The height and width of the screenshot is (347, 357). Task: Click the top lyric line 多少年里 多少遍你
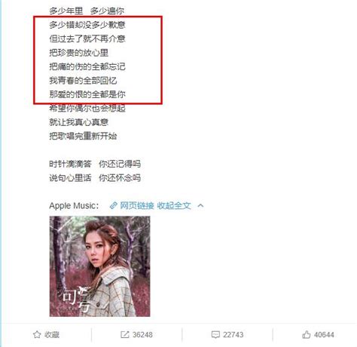coord(87,11)
